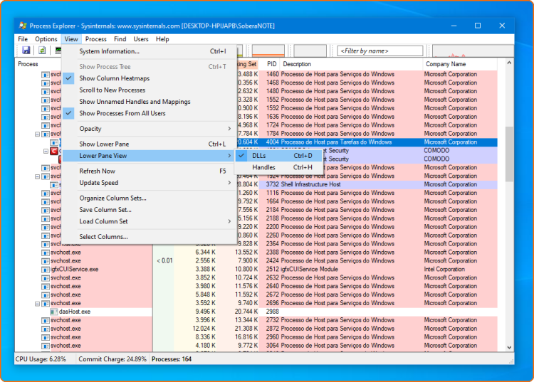Toggle Show Processes From All Users
The width and height of the screenshot is (534, 382).
[x=150, y=113]
